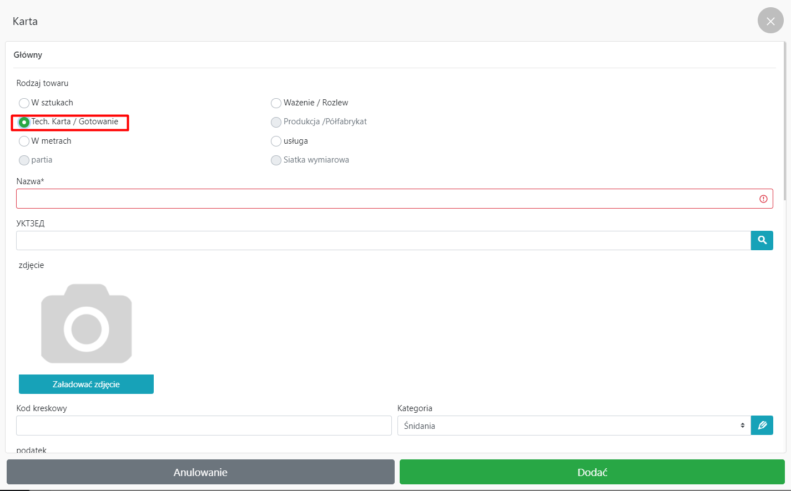Click the error icon in Nazwa field
Viewport: 791px width, 491px height.
point(763,199)
